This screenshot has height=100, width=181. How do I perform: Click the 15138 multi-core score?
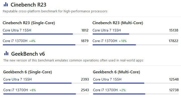pos(173,30)
